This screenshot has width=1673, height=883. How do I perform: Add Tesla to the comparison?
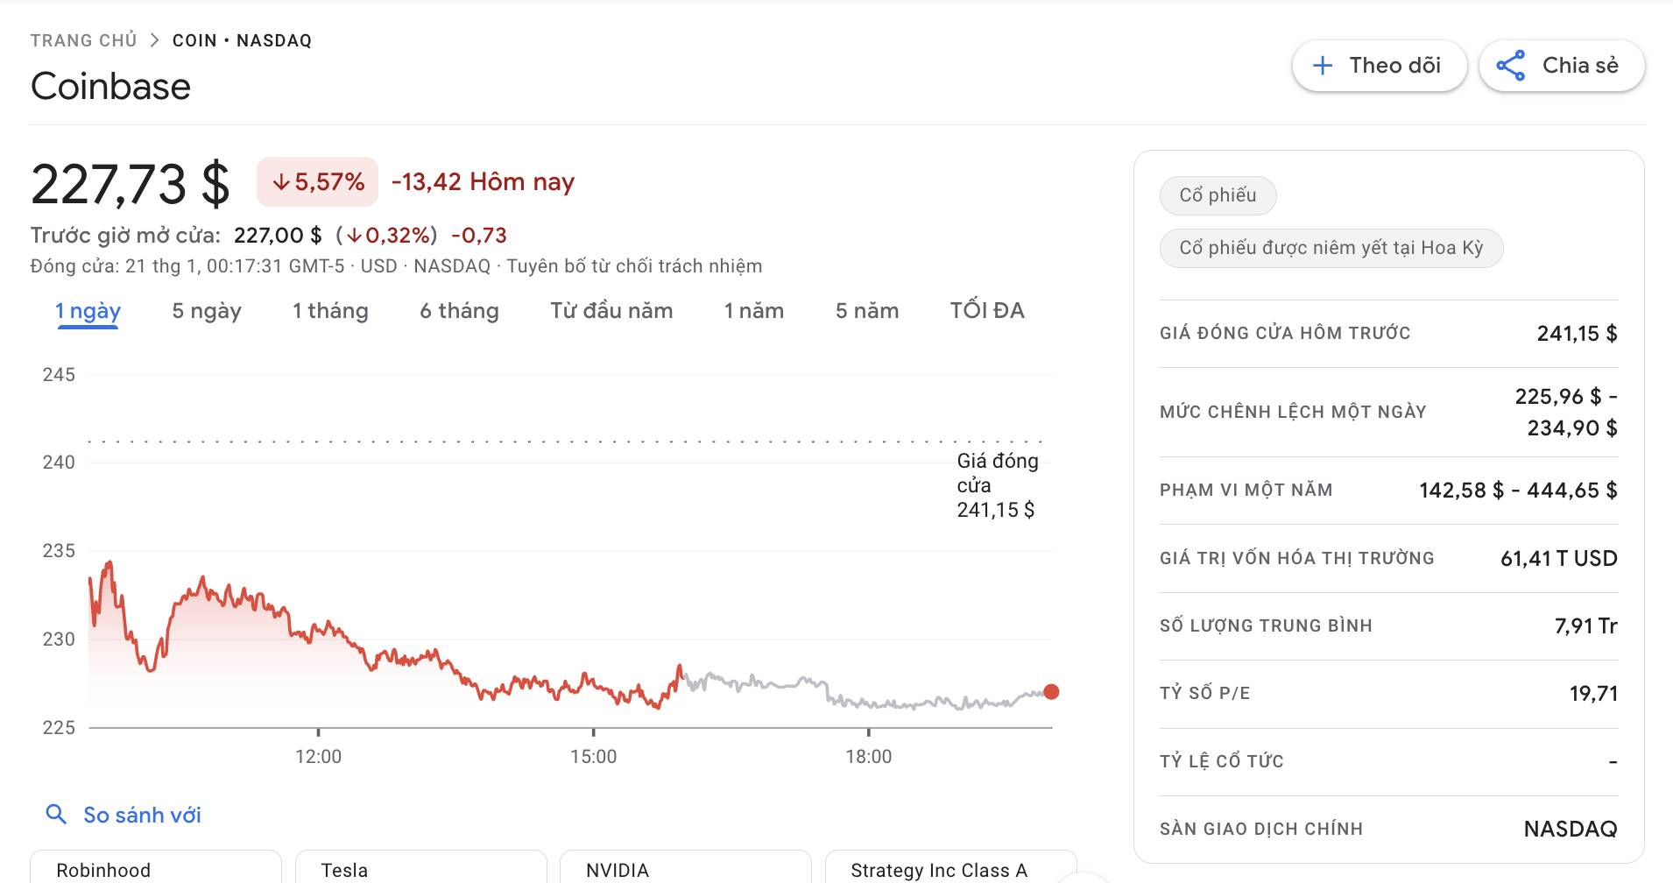click(420, 869)
